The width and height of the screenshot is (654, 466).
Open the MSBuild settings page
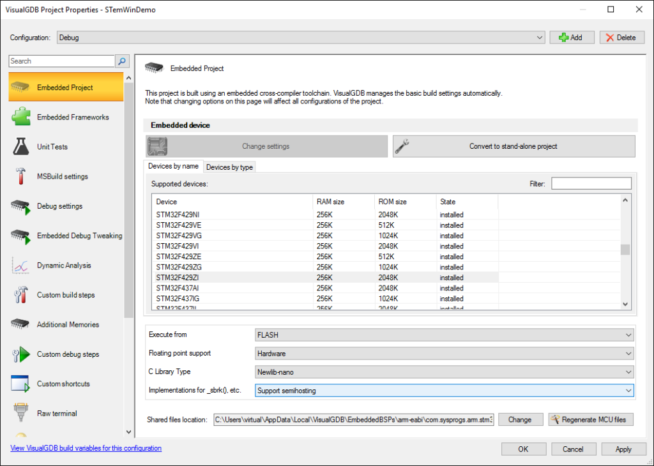tap(66, 176)
